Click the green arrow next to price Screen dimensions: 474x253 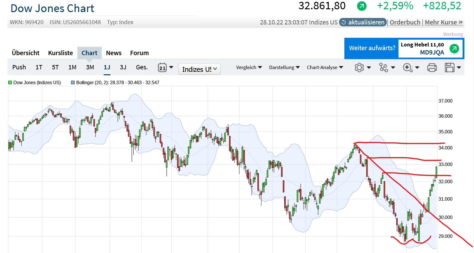coord(361,6)
